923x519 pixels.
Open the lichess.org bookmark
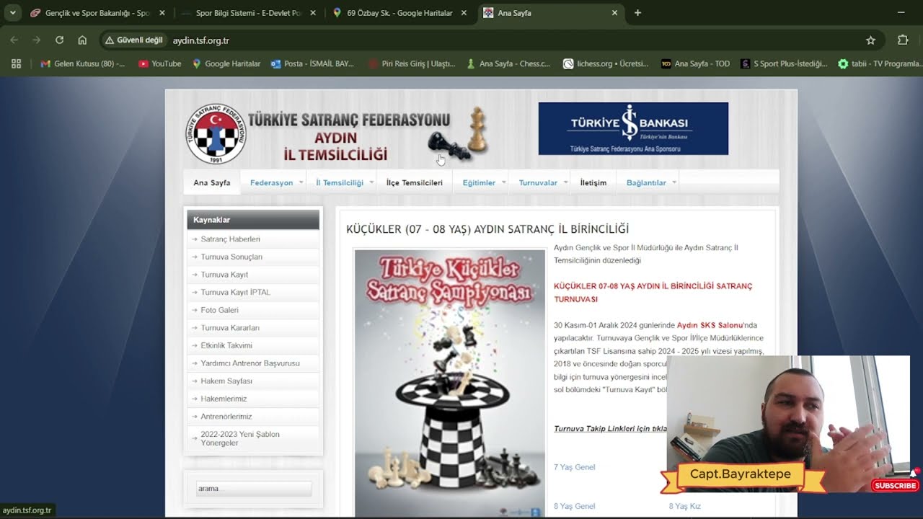coord(606,63)
